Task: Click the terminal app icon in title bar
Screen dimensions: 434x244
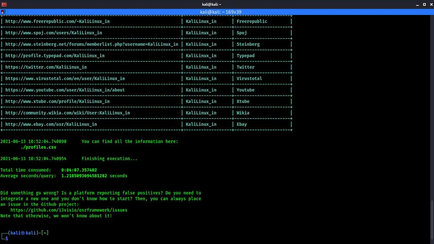Action: click(4, 4)
